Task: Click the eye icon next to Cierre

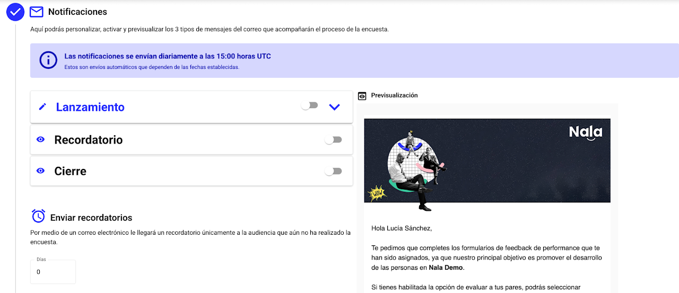Action: (x=40, y=171)
